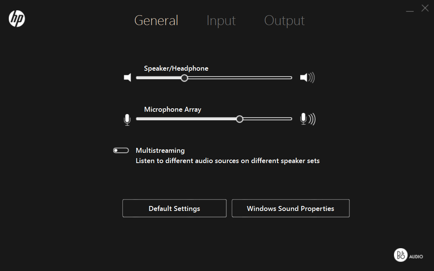Set microphone level near minimum on track
This screenshot has height=271, width=434.
tap(140, 119)
